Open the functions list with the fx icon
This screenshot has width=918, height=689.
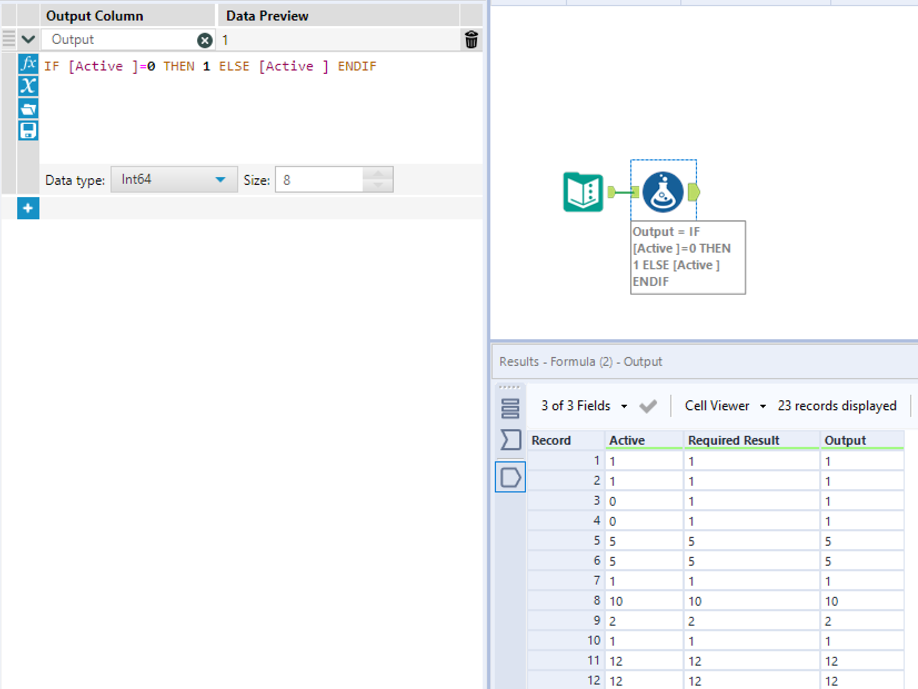tap(28, 64)
